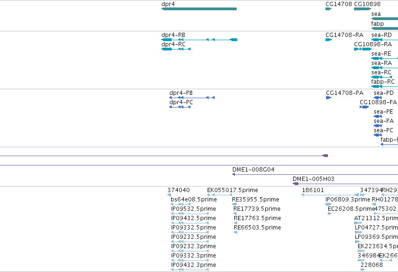Image resolution: width=398 pixels, height=272 pixels.
Task: Select the fabp gene label
Action: pyautogui.click(x=377, y=23)
